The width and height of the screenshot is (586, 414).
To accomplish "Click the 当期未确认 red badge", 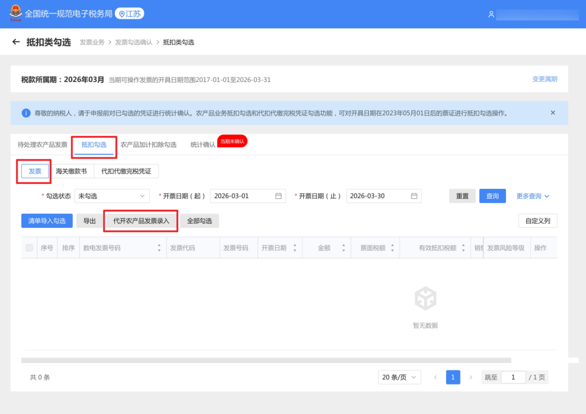I will tap(232, 141).
